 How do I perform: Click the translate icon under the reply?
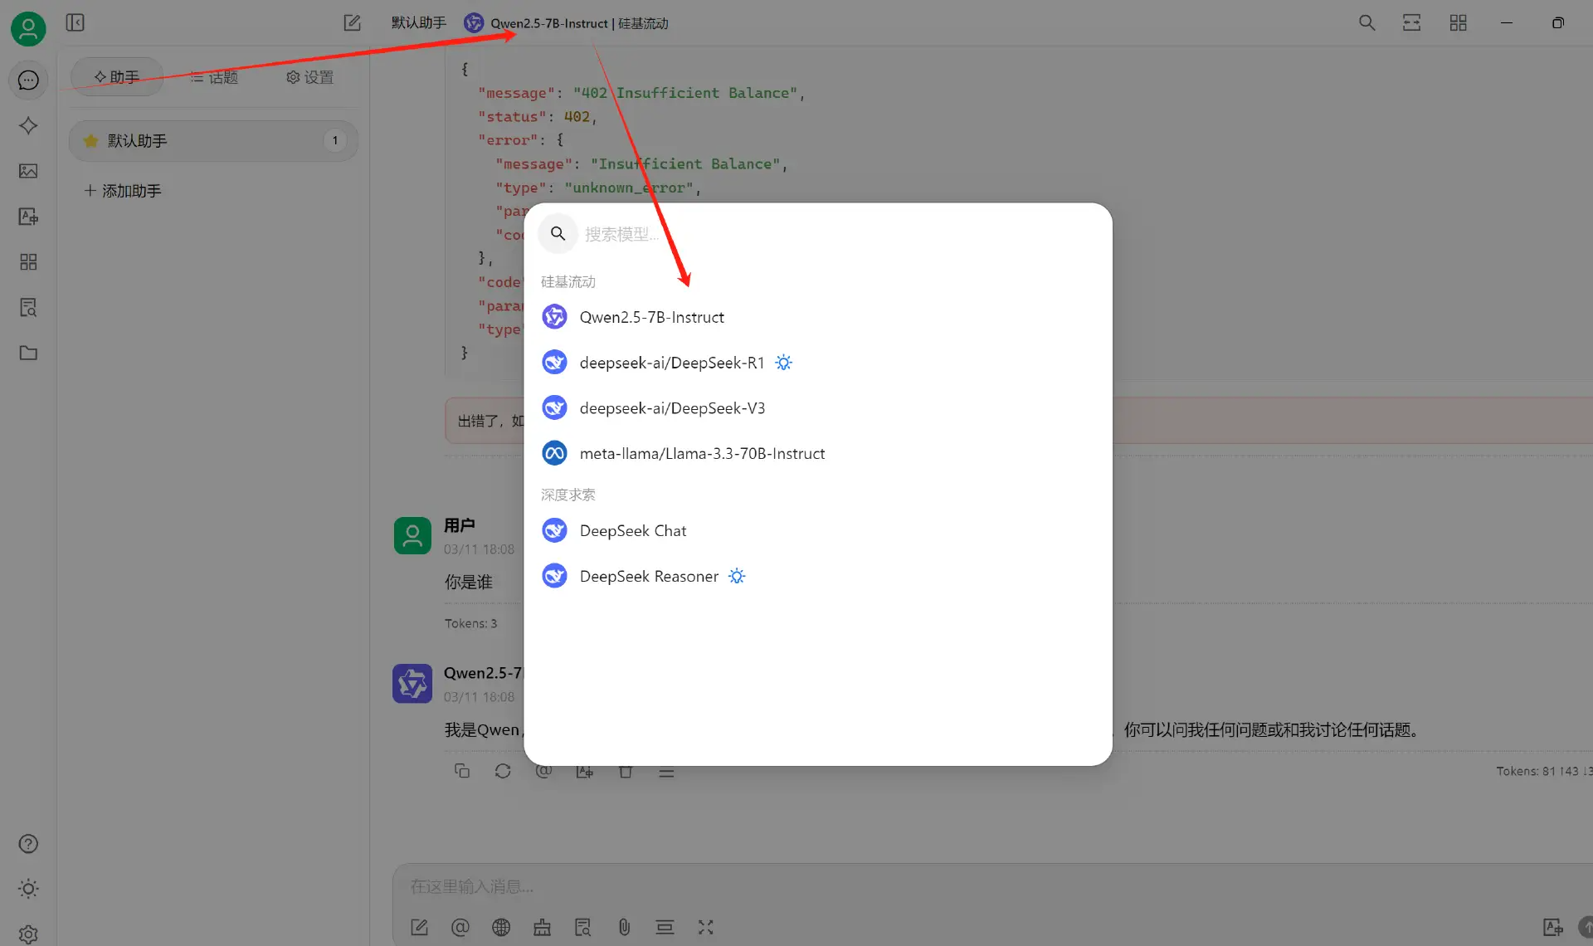584,772
